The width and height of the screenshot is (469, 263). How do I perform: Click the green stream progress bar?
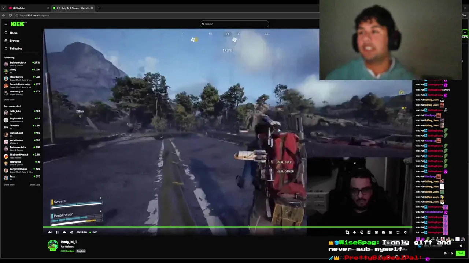tap(228, 227)
